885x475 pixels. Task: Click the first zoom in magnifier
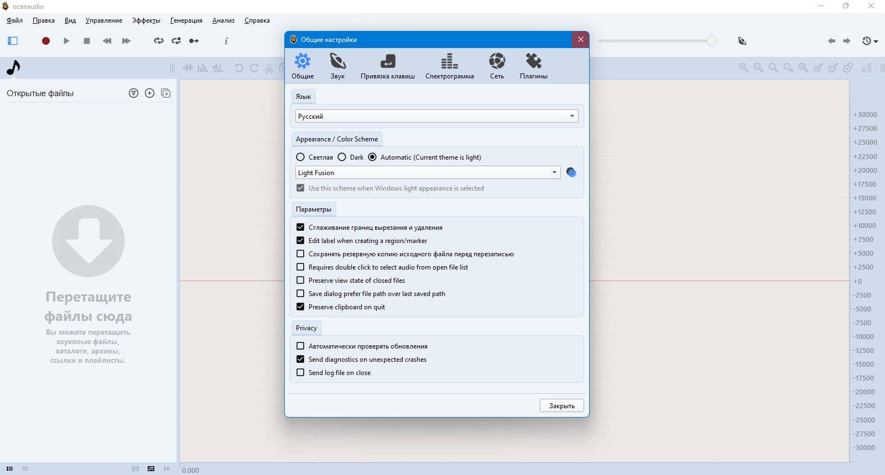(743, 68)
